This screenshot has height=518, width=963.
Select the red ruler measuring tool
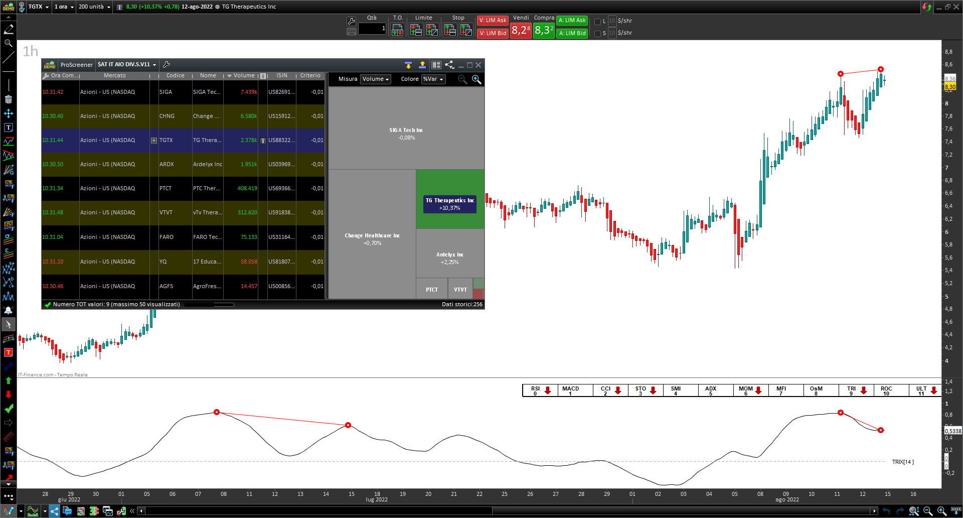click(x=9, y=437)
